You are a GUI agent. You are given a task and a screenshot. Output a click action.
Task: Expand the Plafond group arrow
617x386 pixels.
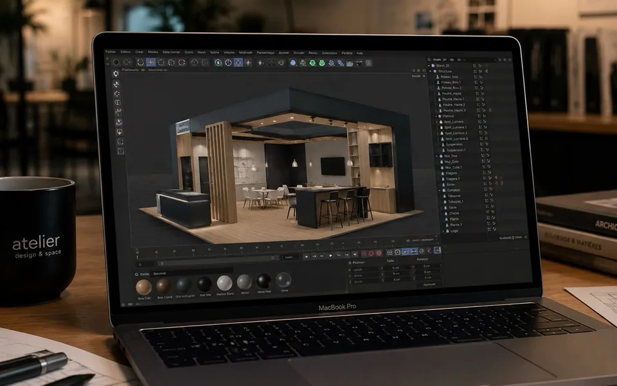pos(436,116)
